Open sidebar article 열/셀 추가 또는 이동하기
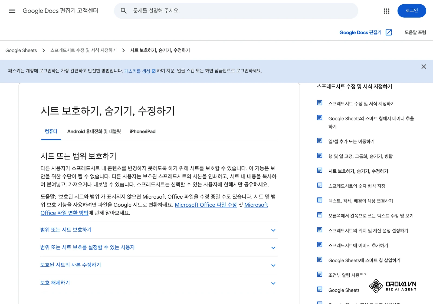The height and width of the screenshot is (304, 433). [x=351, y=142]
